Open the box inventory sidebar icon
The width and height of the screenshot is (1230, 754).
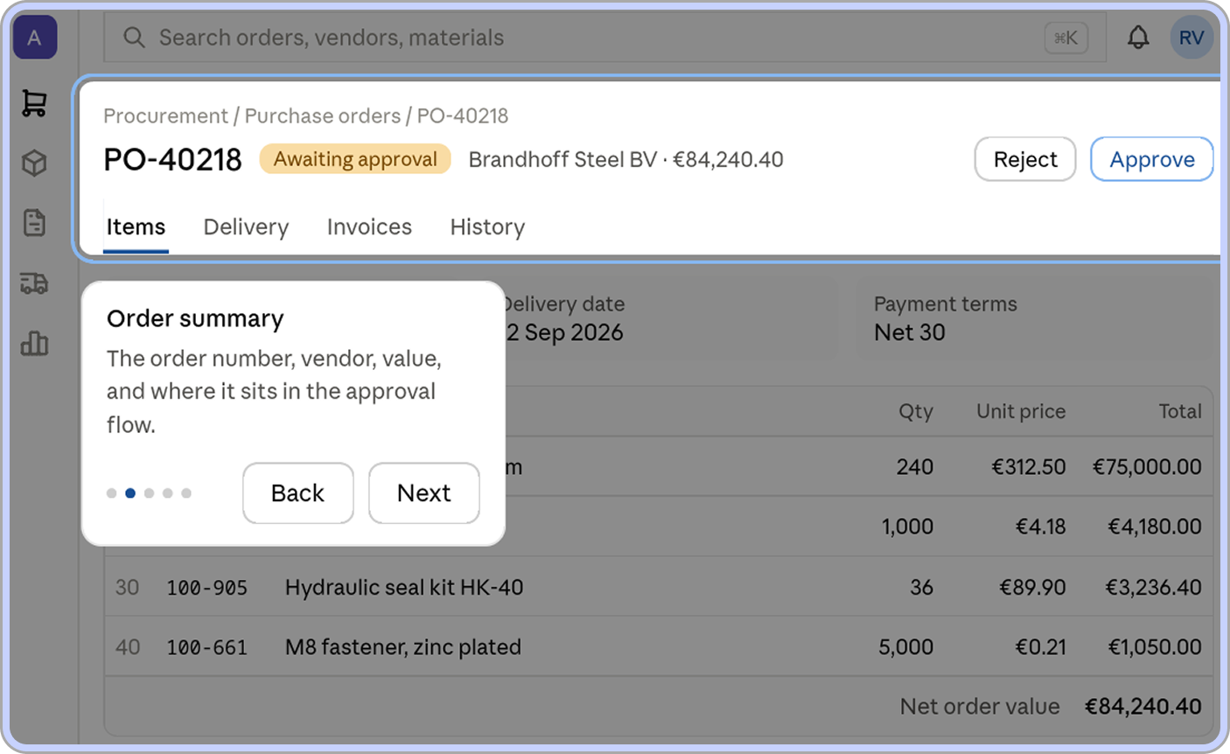click(34, 163)
